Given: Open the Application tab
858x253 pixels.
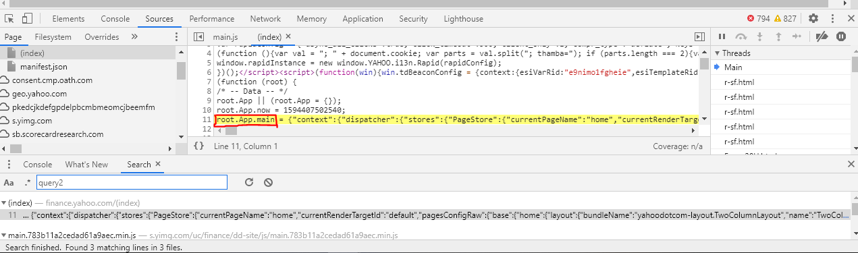Looking at the screenshot, I should 363,19.
